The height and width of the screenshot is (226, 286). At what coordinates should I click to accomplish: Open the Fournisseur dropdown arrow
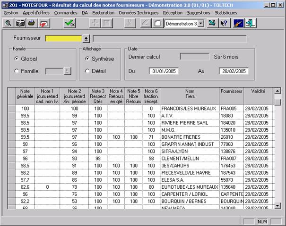[86, 38]
